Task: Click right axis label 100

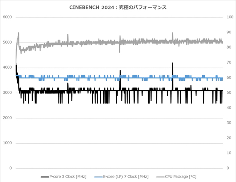Action: 230,17
